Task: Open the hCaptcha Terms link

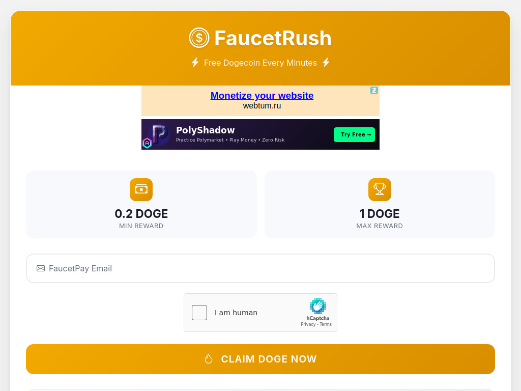Action: (x=326, y=324)
